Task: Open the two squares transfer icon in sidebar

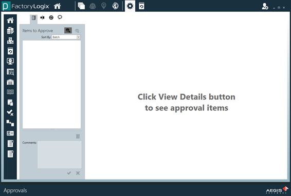Action: pyautogui.click(x=10, y=123)
